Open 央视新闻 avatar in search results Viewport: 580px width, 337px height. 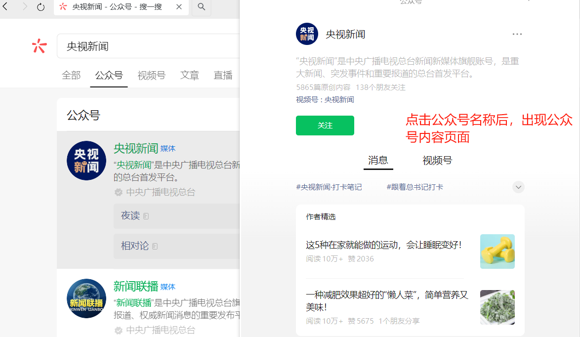pyautogui.click(x=86, y=161)
